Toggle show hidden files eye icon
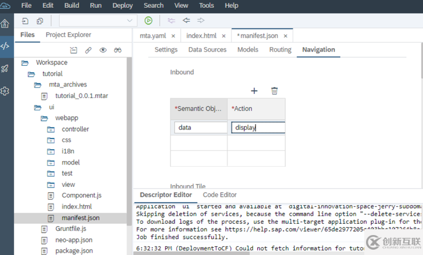Viewport: 423px width, 255px height. [x=103, y=50]
